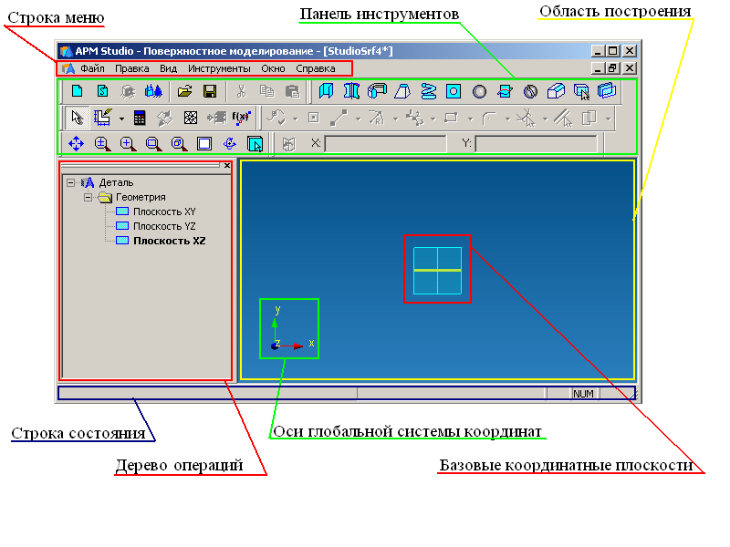This screenshot has height=547, width=730.
Task: Select Плоскость YZ in the tree
Action: (164, 226)
